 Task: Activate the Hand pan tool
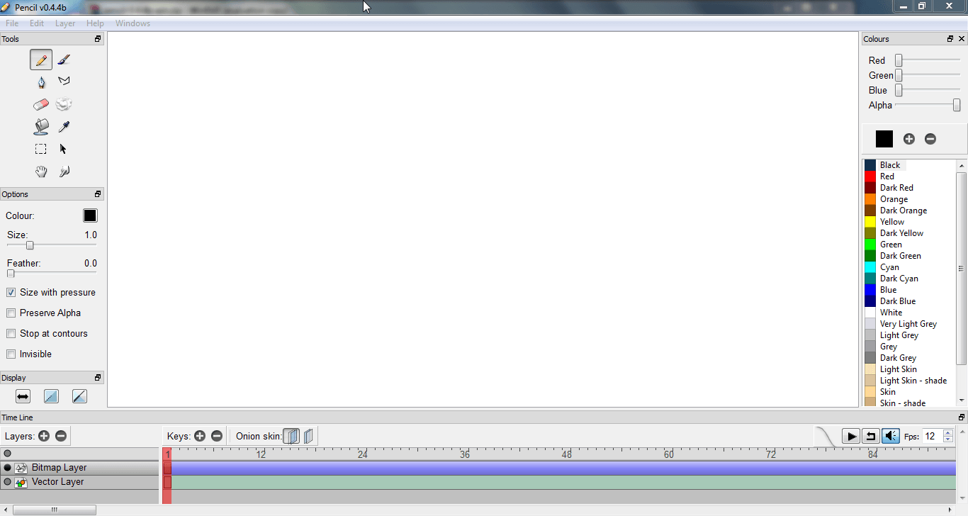(x=41, y=172)
